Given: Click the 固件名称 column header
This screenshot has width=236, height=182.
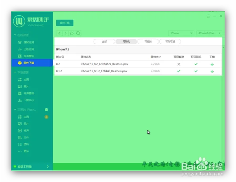Looking at the screenshot, I should point(86,57).
